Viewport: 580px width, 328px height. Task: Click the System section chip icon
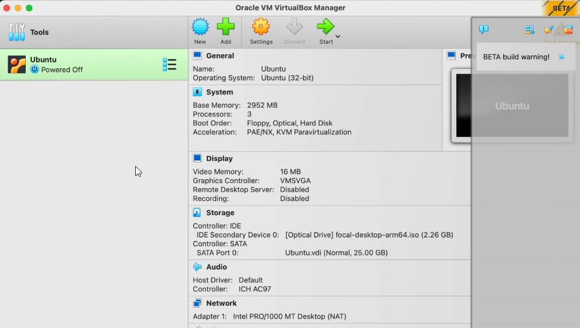(197, 92)
